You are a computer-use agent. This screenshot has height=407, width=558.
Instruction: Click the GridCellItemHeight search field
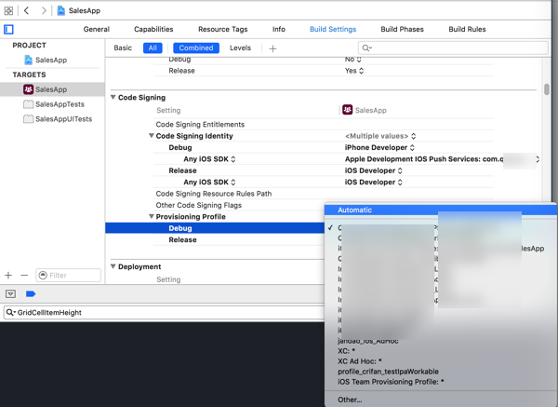[x=164, y=313]
